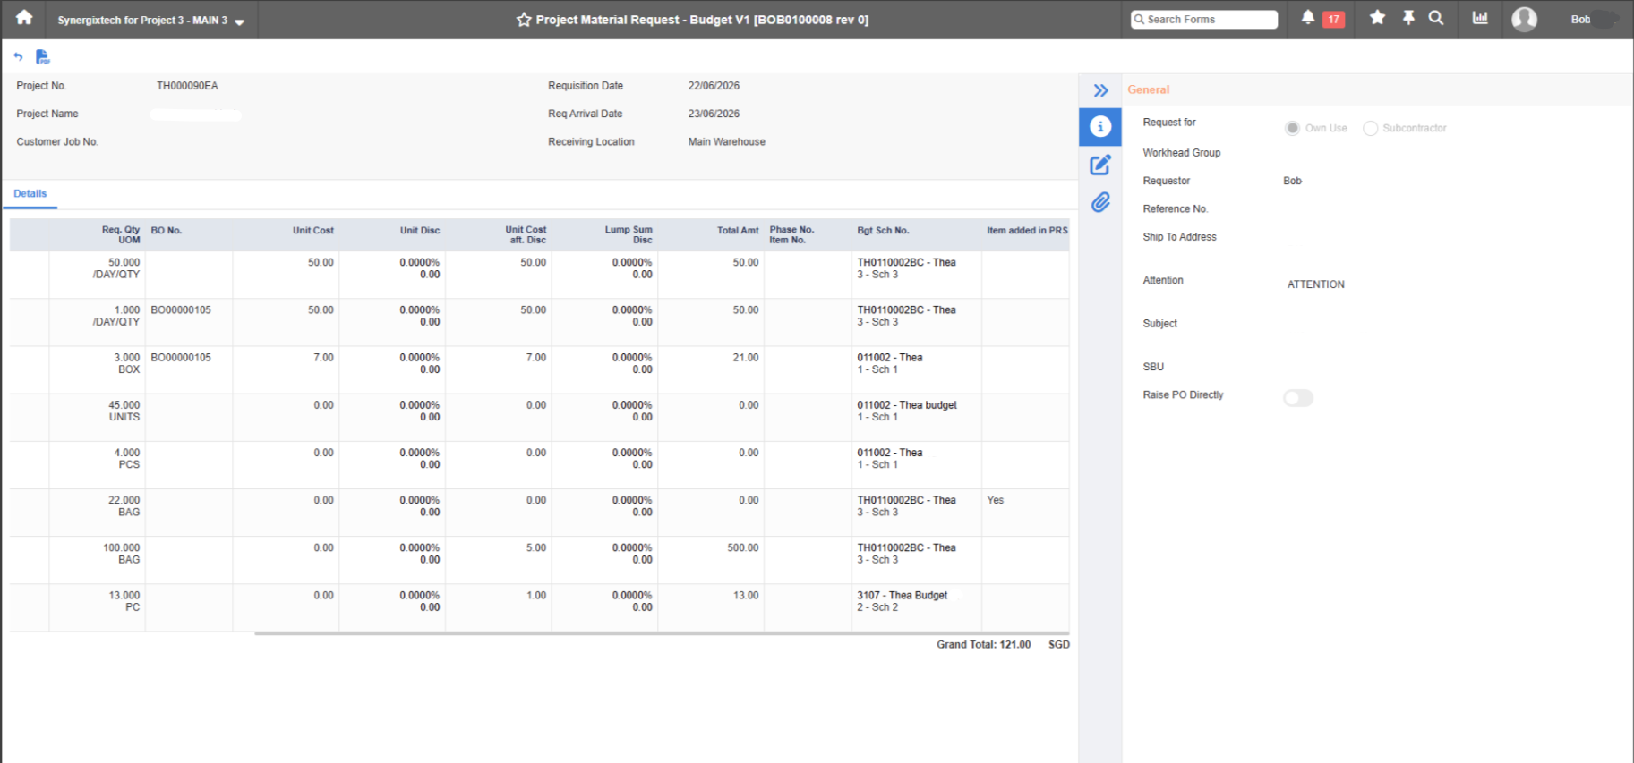Screen dimensions: 1634x763
Task: Open favourites star in top bar
Action: click(1377, 18)
